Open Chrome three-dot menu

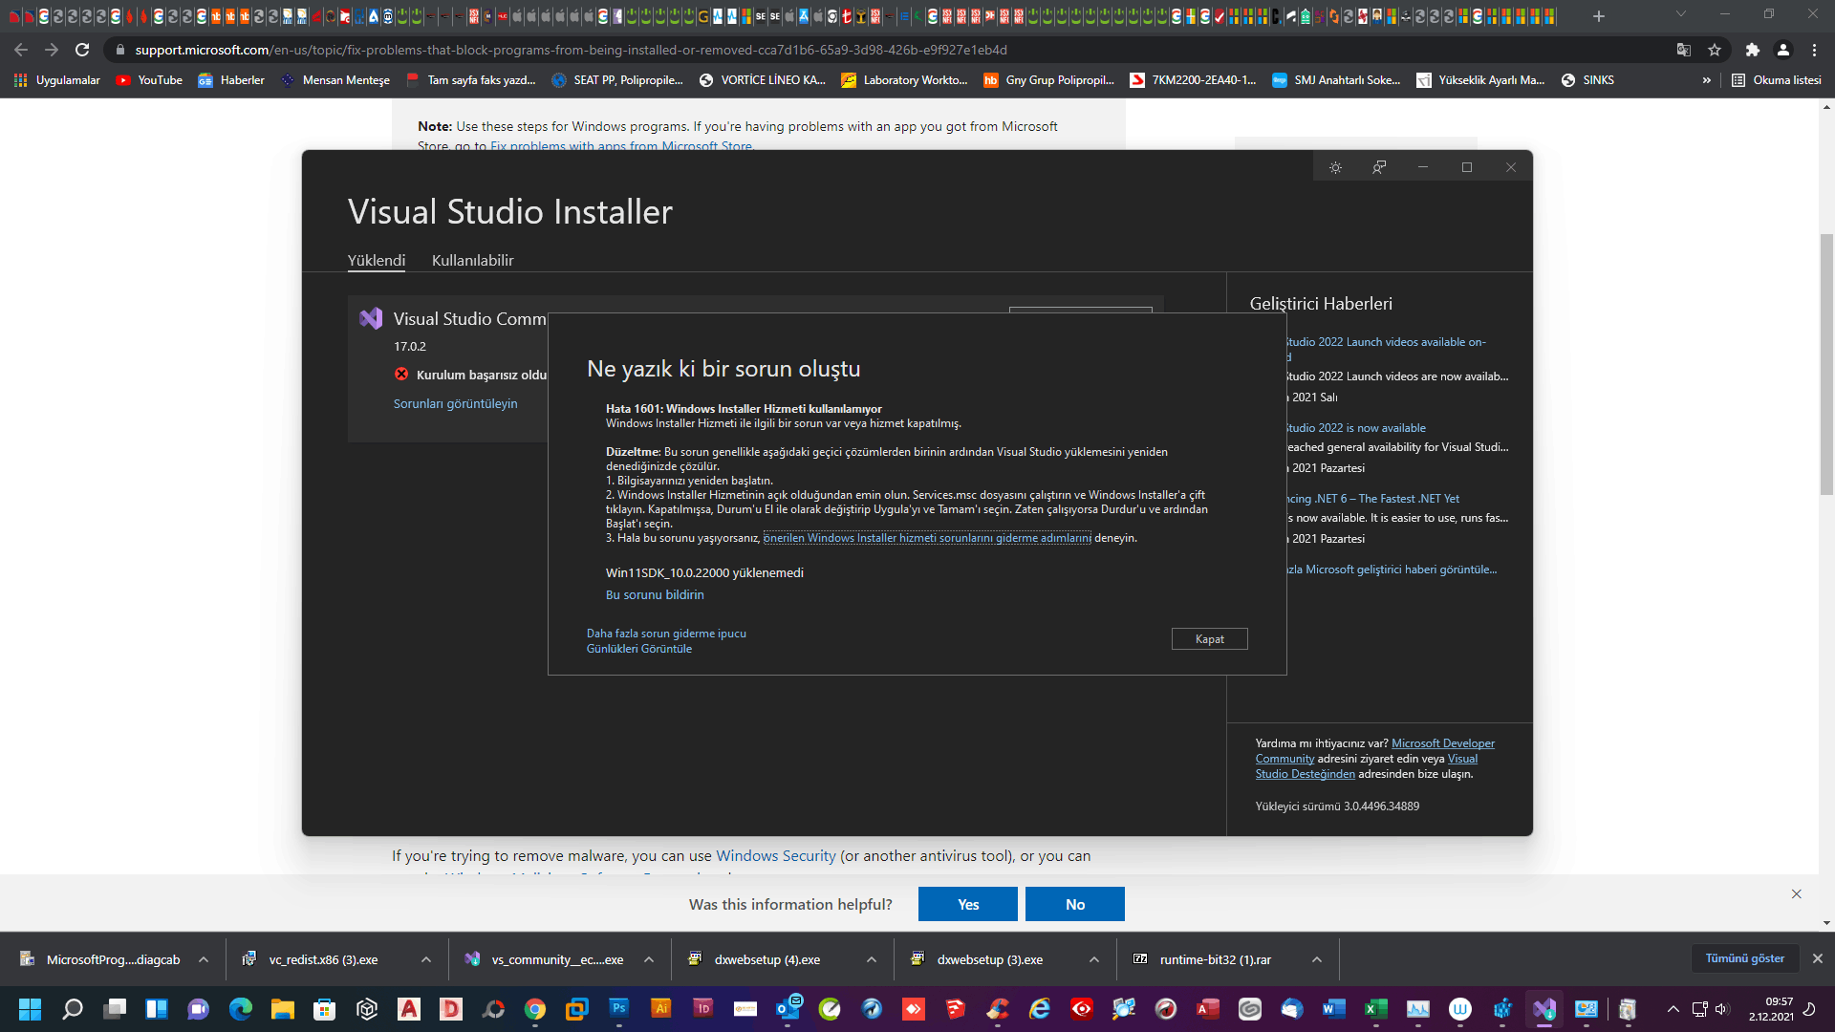click(x=1814, y=50)
